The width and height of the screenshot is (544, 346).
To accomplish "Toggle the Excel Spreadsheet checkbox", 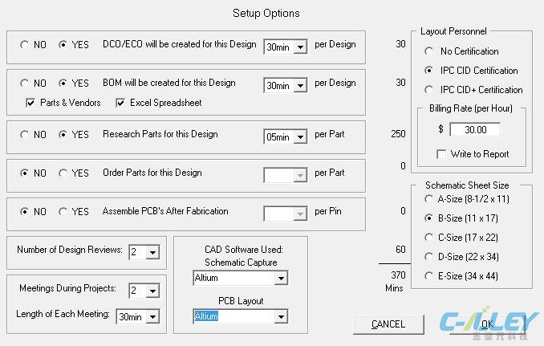I will pyautogui.click(x=121, y=103).
